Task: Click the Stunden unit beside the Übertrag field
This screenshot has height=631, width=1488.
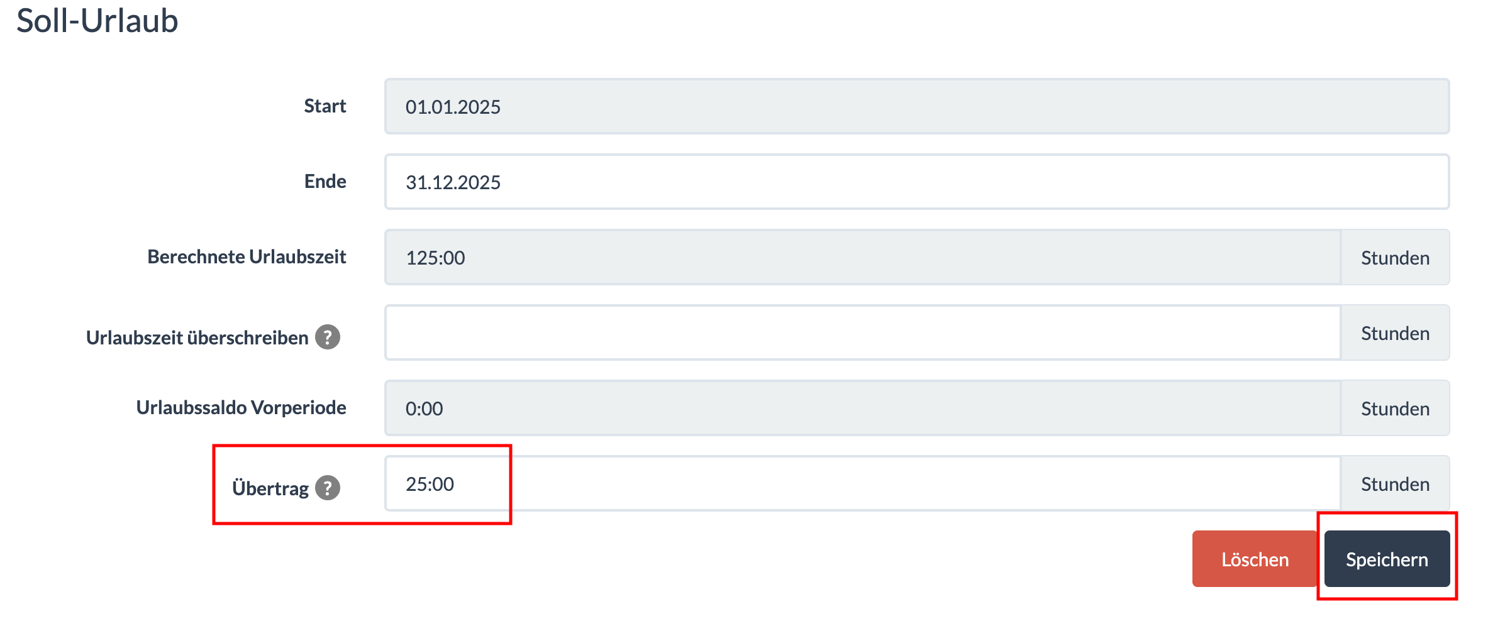Action: [1395, 483]
